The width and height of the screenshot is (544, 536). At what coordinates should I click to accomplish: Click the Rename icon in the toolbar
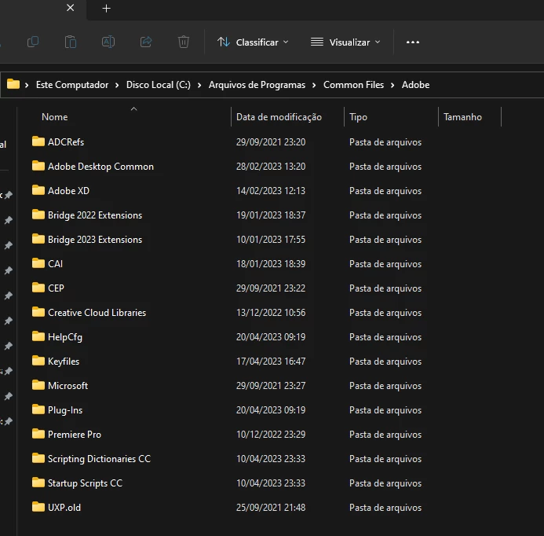[108, 42]
